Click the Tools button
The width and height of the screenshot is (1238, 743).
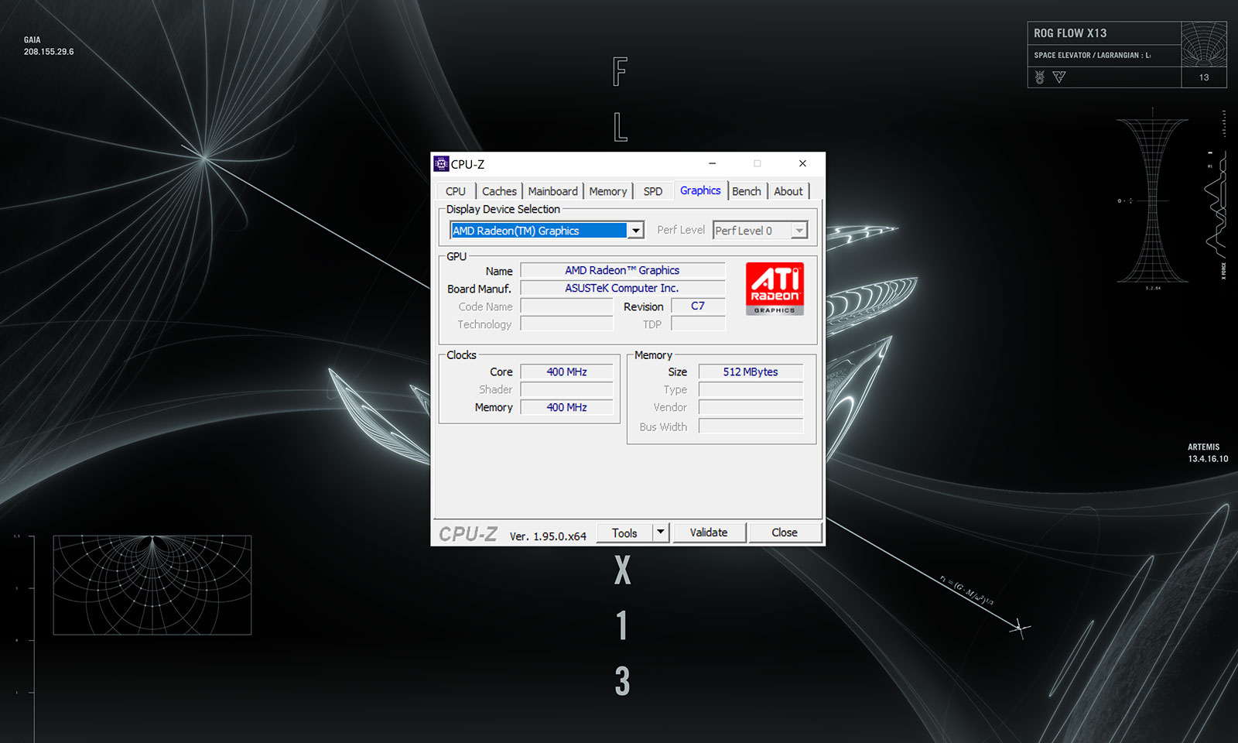pos(624,532)
